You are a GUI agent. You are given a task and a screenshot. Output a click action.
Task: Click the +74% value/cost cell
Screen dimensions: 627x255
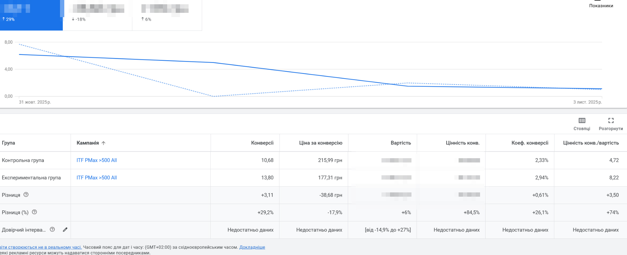point(613,213)
